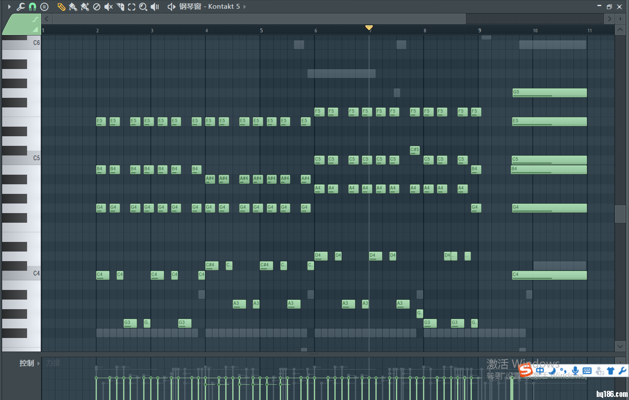Select the Delete tool
629x400 pixels.
pyautogui.click(x=96, y=7)
